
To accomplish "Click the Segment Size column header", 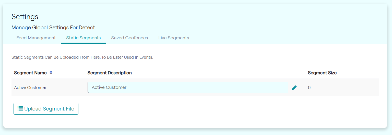I will click(322, 73).
